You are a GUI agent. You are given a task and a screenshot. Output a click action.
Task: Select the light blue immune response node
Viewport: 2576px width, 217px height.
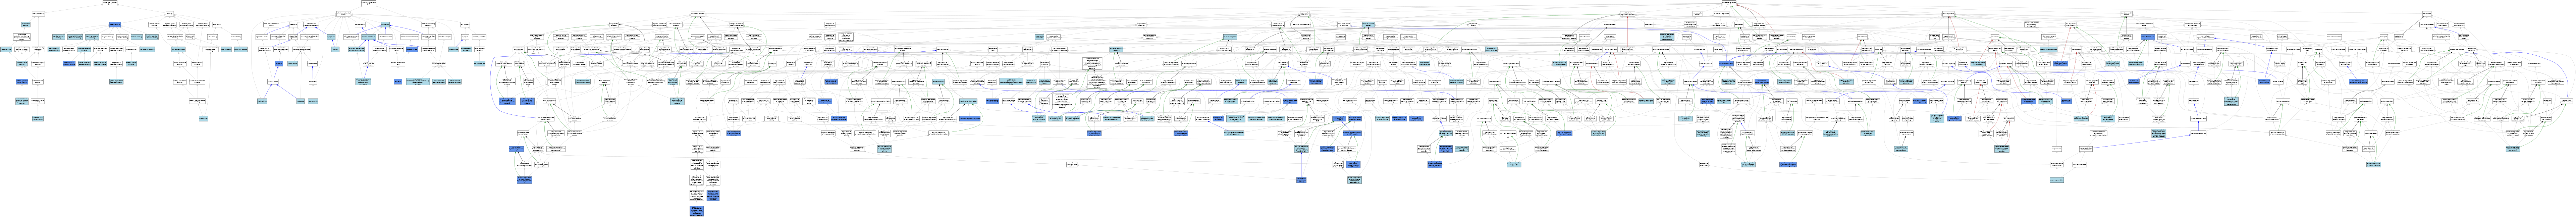click(x=1230, y=37)
